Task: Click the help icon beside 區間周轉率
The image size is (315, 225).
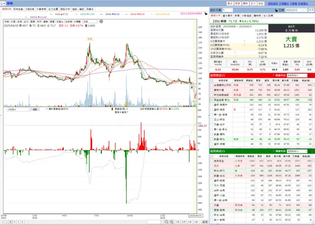Action: click(x=235, y=57)
